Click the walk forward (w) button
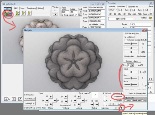Image resolution: width=155 pixels, height=115 pixels. 66,96
